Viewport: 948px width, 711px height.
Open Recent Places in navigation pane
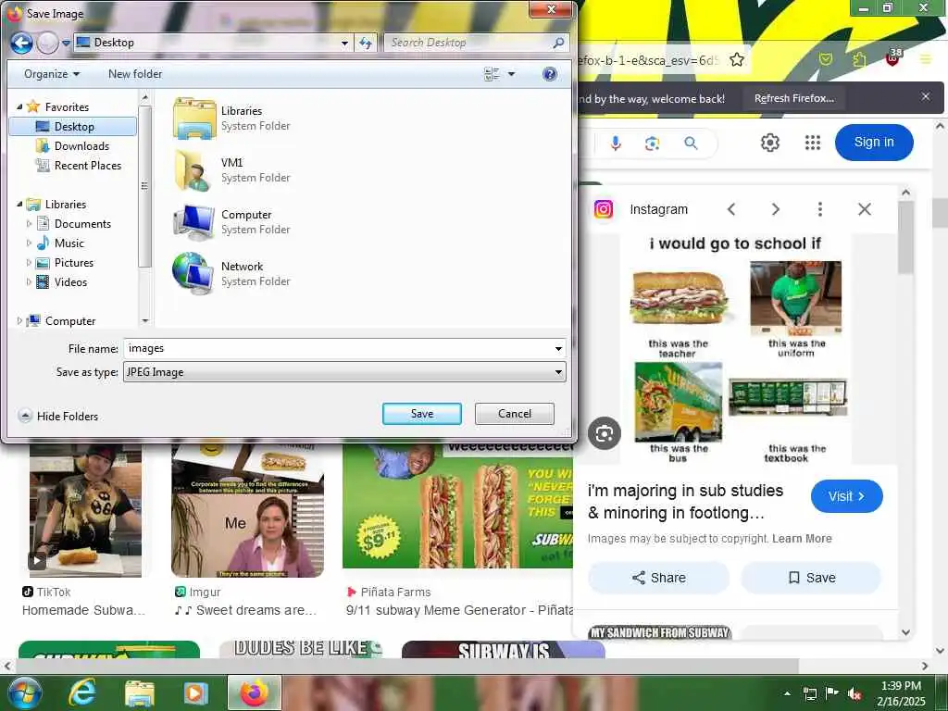click(x=87, y=165)
